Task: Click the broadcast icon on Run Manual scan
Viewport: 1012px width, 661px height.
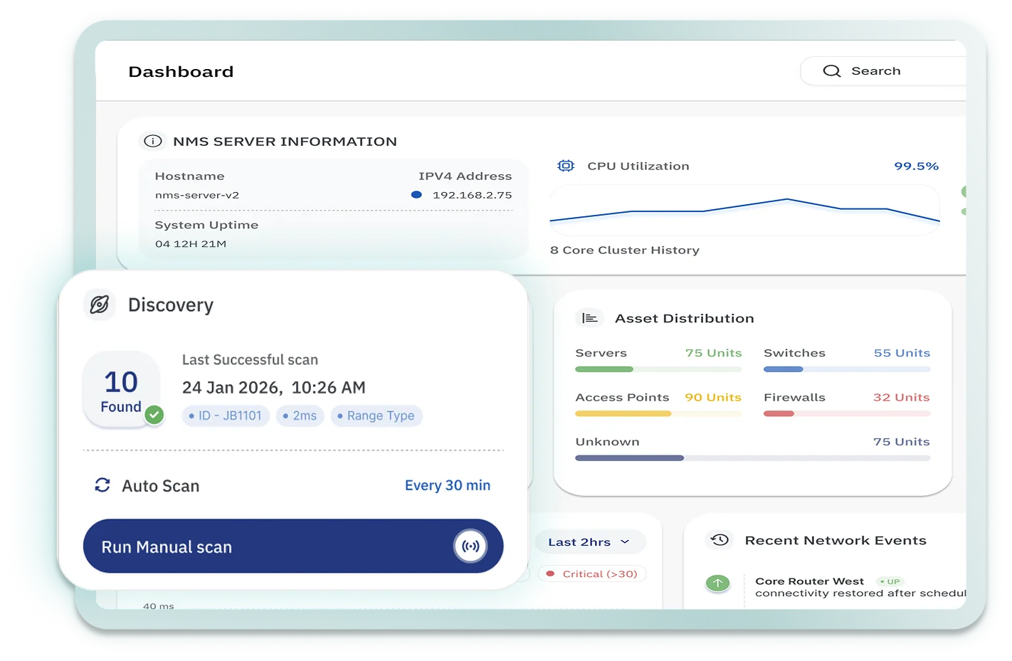Action: 470,546
